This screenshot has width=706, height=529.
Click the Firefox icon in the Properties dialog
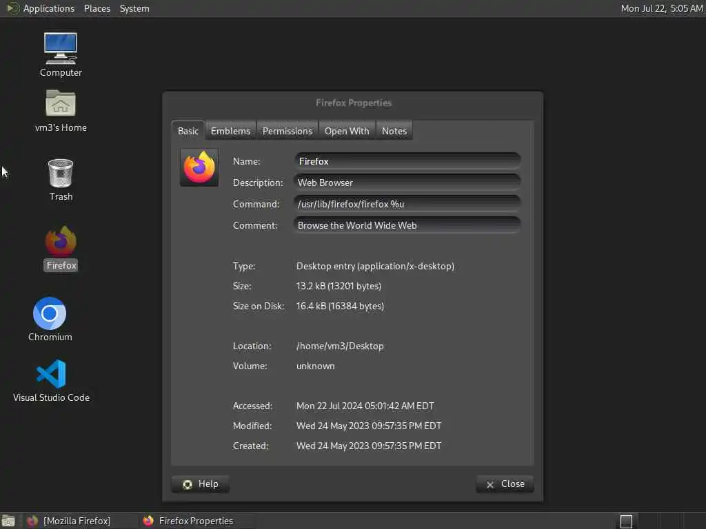pos(199,167)
